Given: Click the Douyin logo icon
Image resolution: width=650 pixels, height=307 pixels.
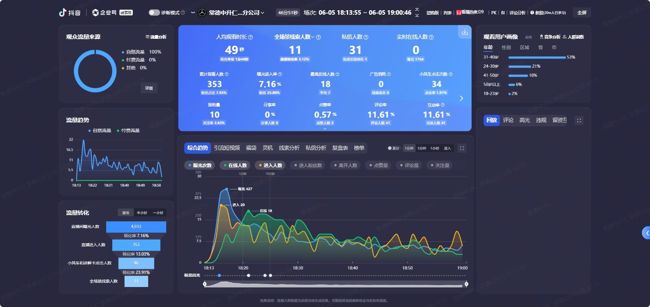Looking at the screenshot, I should tap(62, 13).
